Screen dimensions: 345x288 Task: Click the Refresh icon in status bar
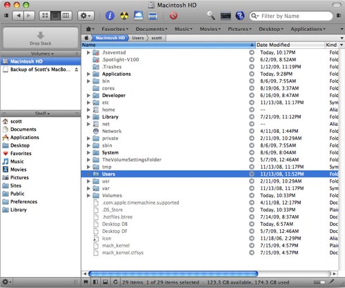[116, 282]
